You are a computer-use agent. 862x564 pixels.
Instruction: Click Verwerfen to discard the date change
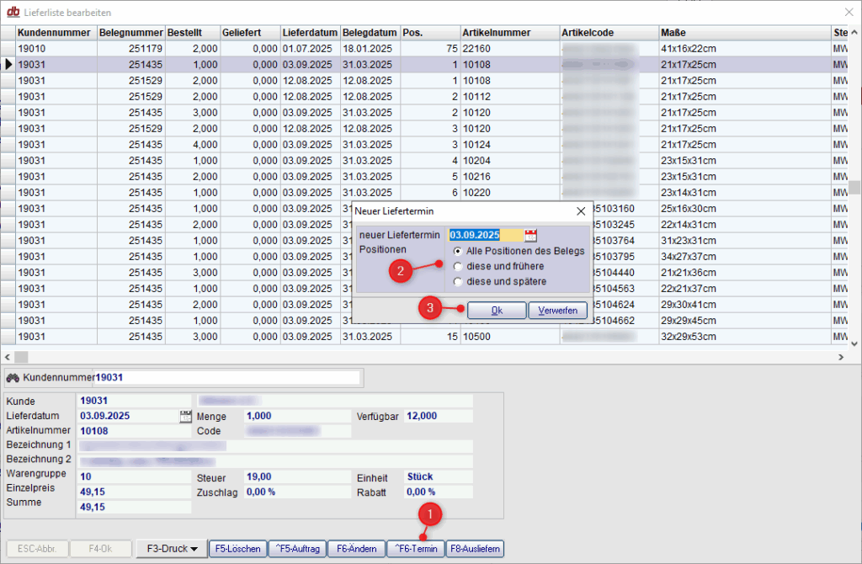tap(557, 311)
